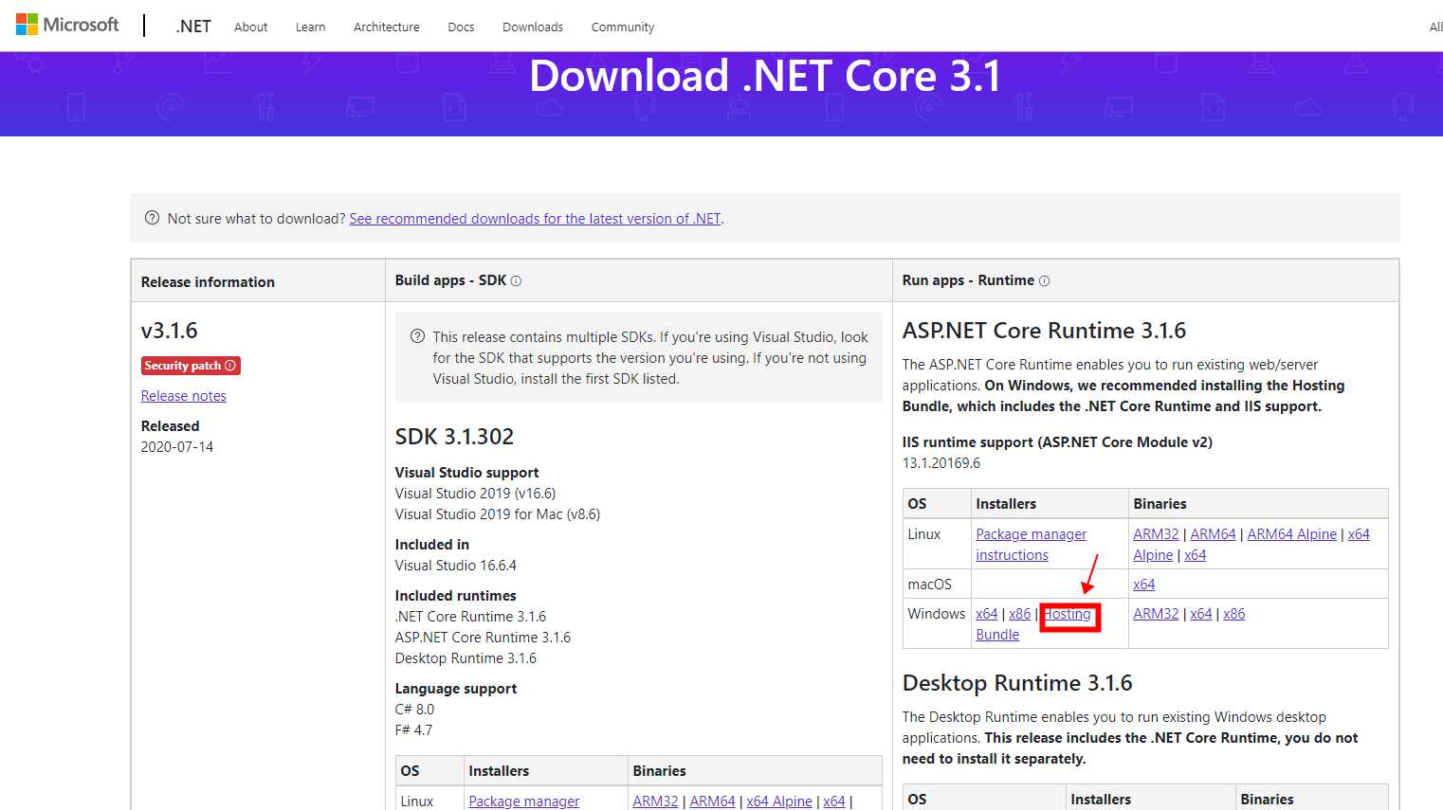Click the v3.1.6 version heading
The width and height of the screenshot is (1443, 810).
(170, 331)
